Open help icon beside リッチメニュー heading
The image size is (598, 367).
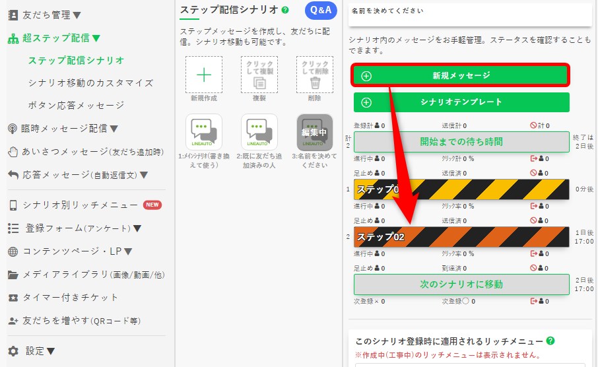click(x=550, y=341)
